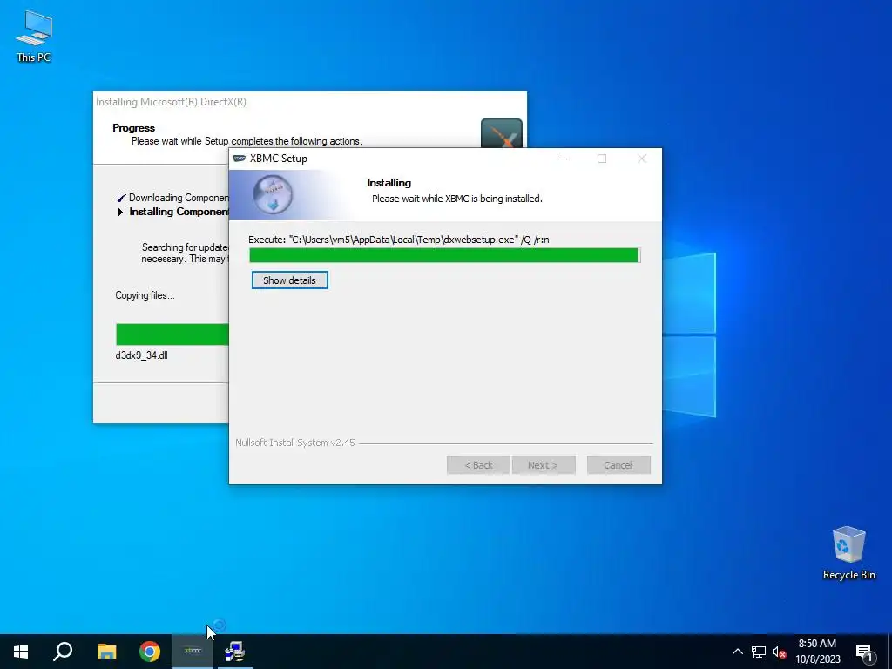Click the 'Progress' heading in DirectX window
The height and width of the screenshot is (669, 892).
click(x=133, y=128)
